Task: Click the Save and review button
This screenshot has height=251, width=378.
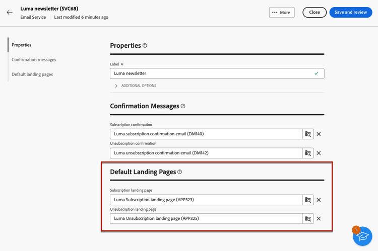Action: pos(350,13)
